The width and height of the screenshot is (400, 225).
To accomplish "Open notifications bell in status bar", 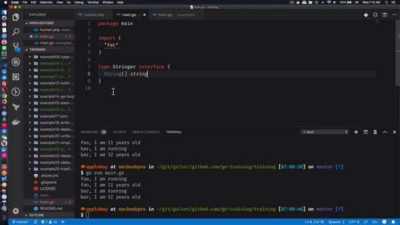I will point(393,222).
